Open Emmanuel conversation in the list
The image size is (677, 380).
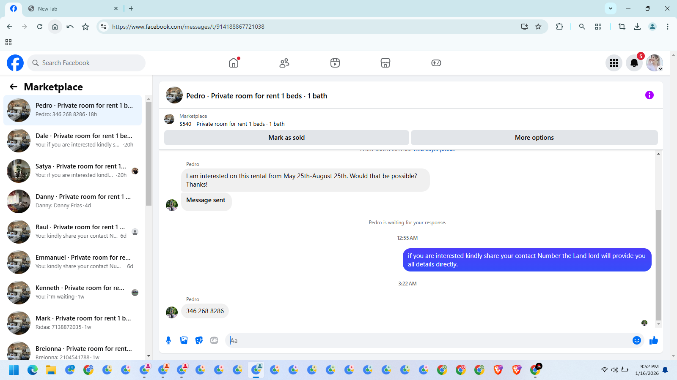pos(73,262)
